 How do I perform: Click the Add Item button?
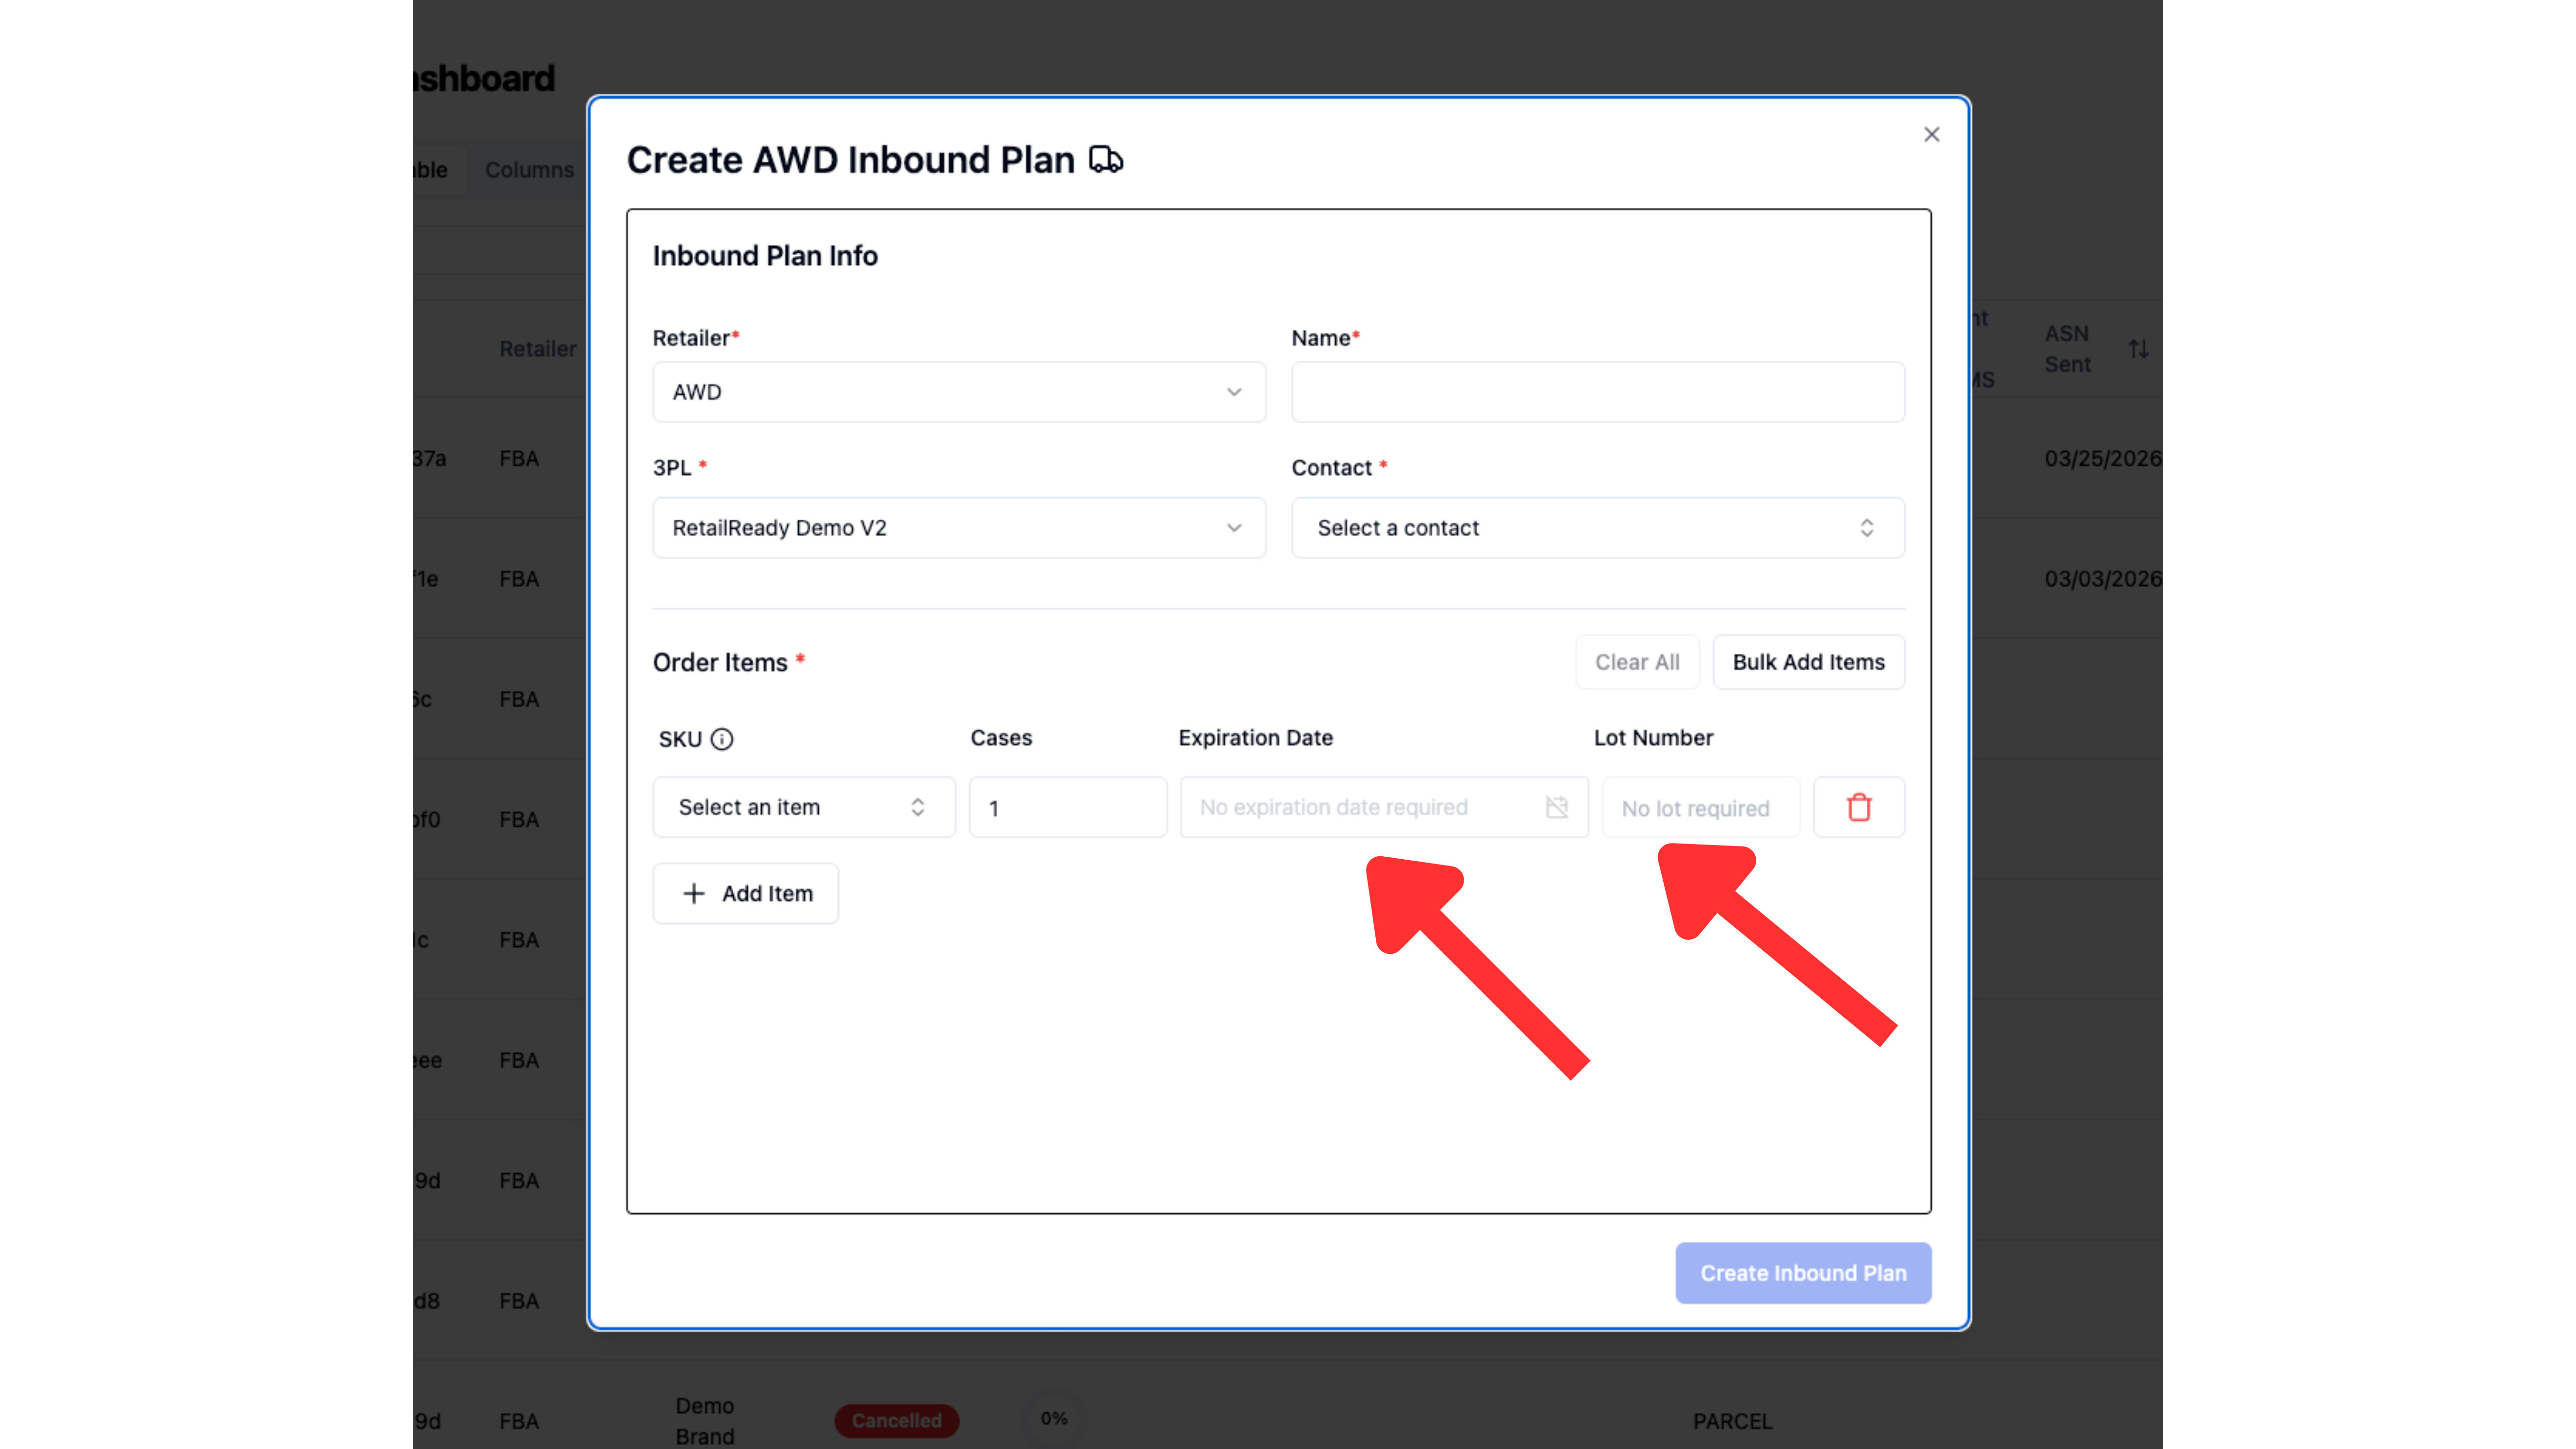point(745,893)
